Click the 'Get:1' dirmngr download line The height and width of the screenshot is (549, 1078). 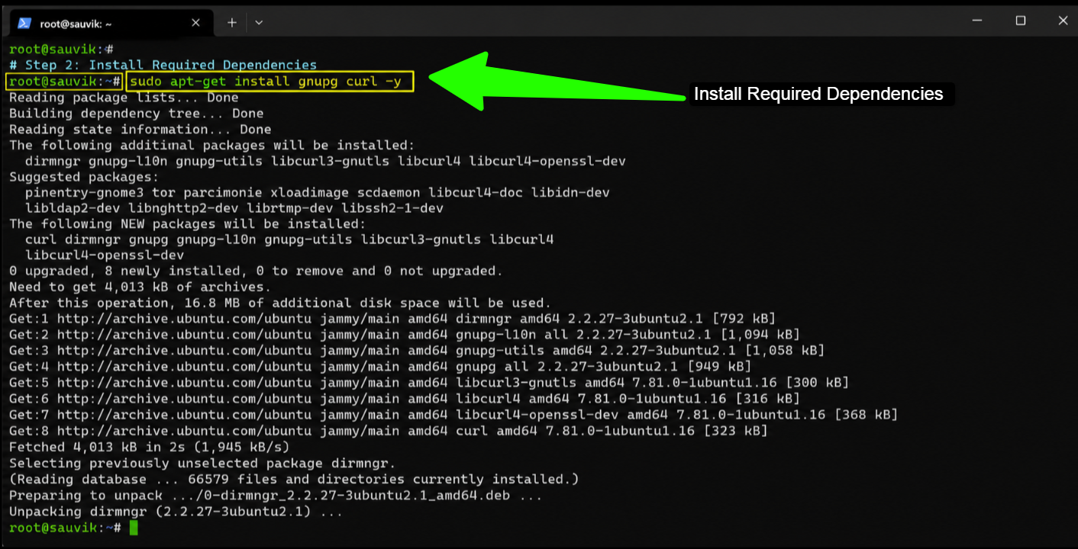tap(392, 319)
